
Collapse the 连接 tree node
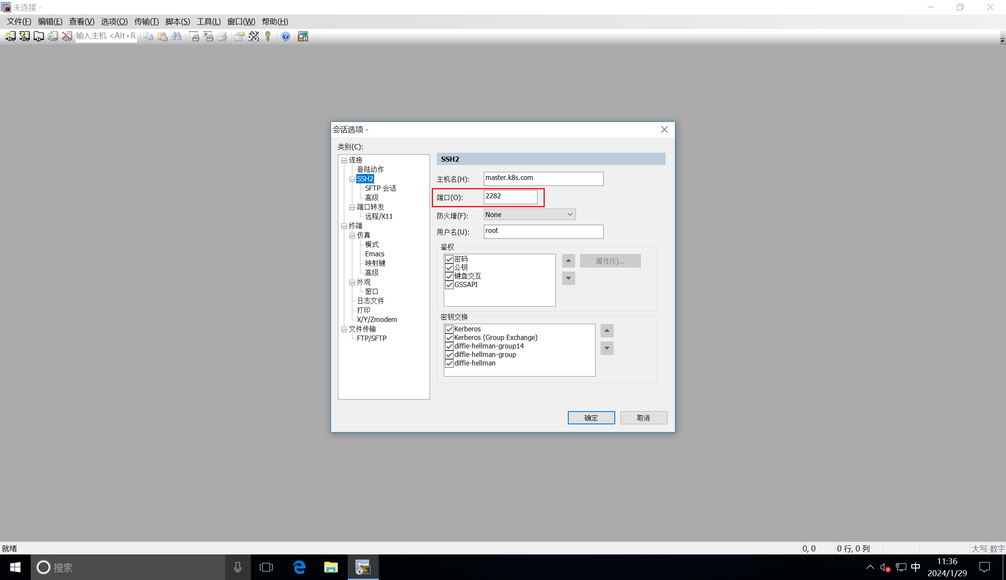coord(344,160)
